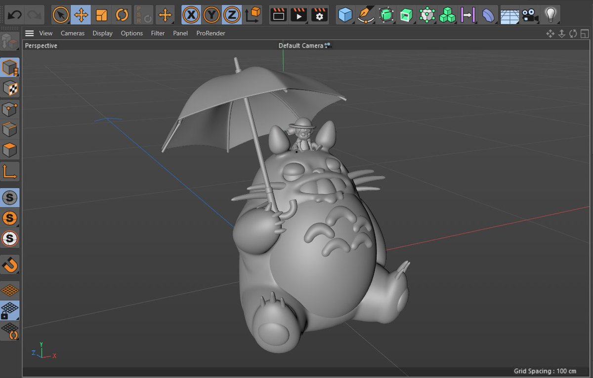The image size is (593, 378).
Task: Open the viewport hamburger menu
Action: (30, 33)
